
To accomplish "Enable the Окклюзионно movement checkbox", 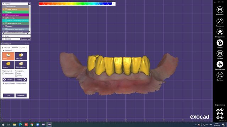I will 3,73.
